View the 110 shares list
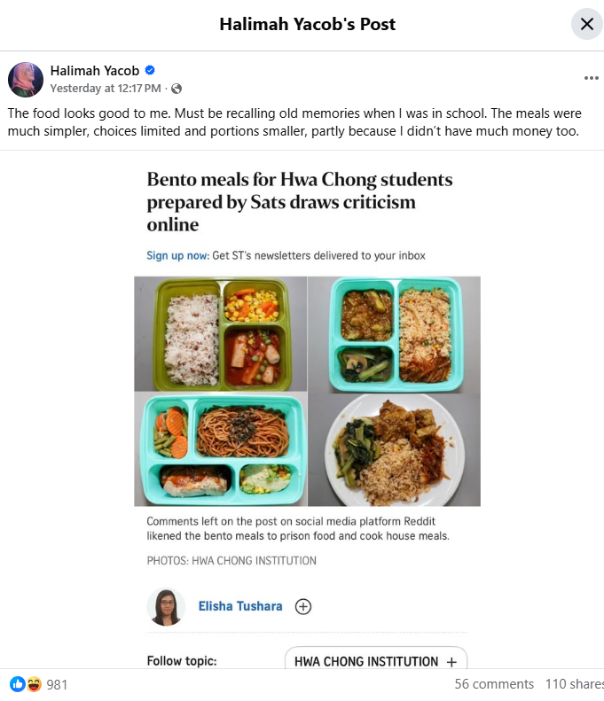 pyautogui.click(x=575, y=684)
